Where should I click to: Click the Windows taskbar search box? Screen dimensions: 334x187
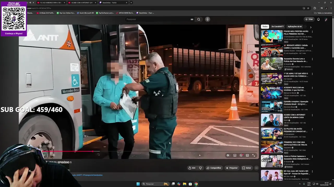coord(155,184)
